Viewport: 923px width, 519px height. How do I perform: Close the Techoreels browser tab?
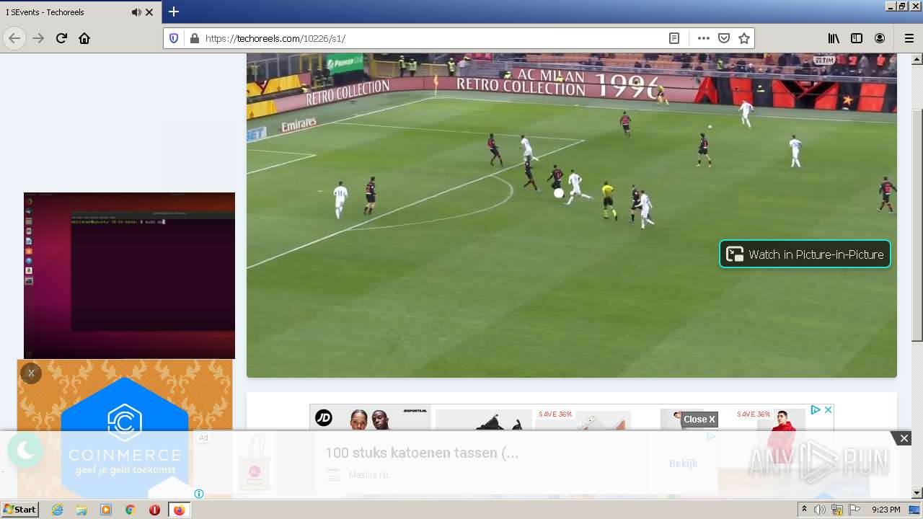pos(149,12)
